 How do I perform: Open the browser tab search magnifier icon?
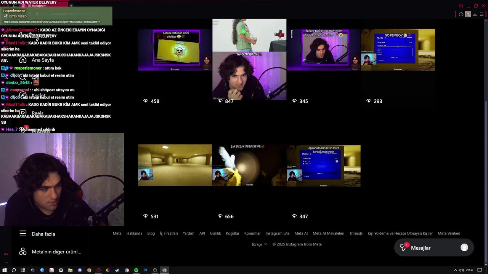461,6
